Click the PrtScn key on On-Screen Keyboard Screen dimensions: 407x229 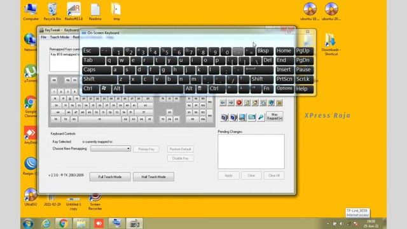pos(285,80)
